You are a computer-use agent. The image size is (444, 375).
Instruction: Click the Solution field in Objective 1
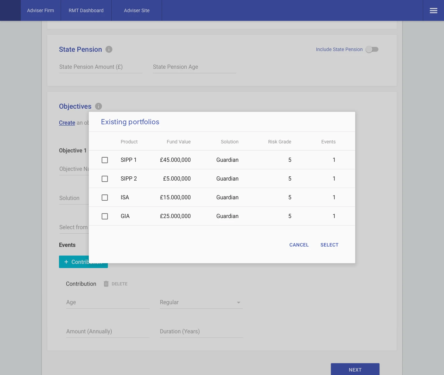tap(74, 198)
